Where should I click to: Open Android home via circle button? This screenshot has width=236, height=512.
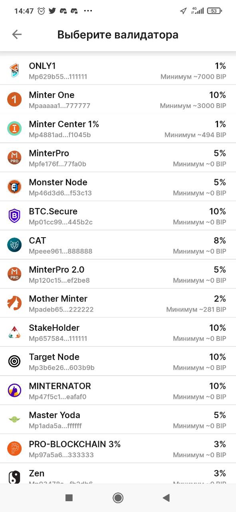pos(118,498)
